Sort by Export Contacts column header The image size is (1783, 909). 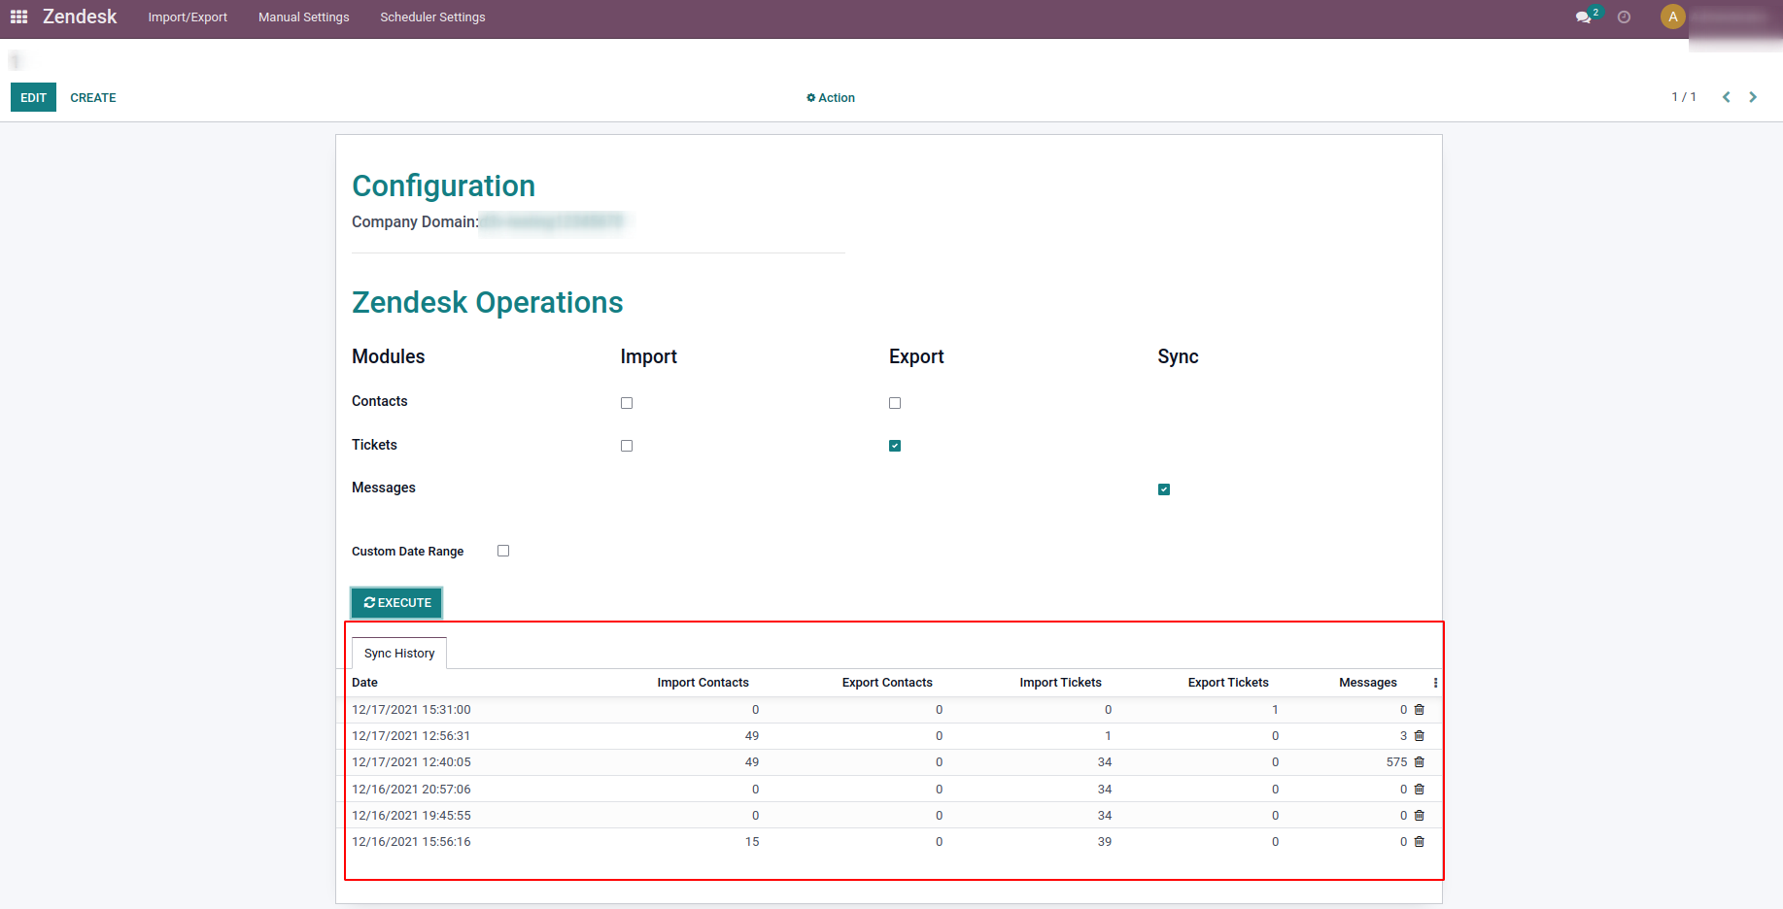(887, 683)
